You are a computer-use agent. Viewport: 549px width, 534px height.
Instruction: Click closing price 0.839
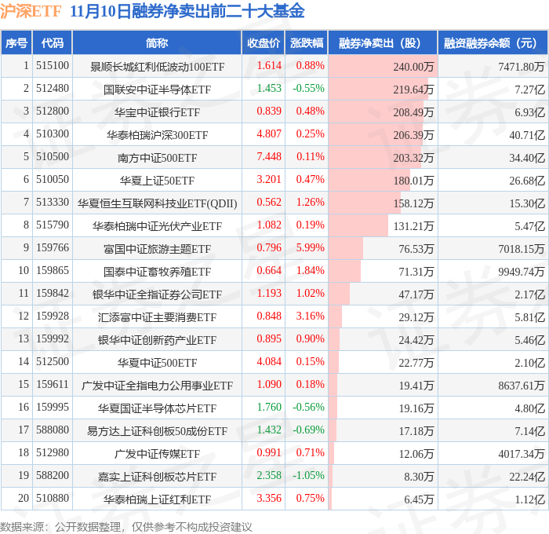click(x=269, y=112)
